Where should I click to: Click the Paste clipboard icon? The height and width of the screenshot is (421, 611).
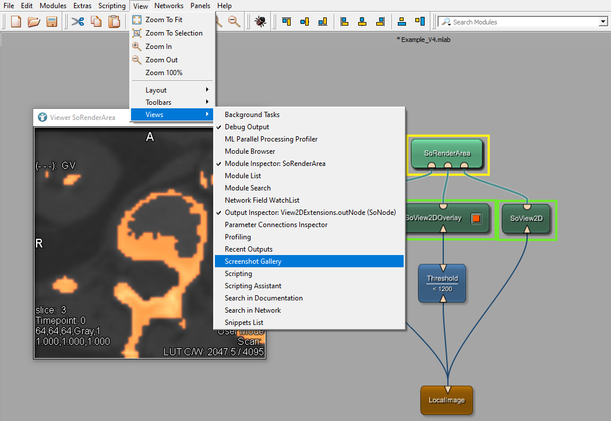click(x=114, y=22)
